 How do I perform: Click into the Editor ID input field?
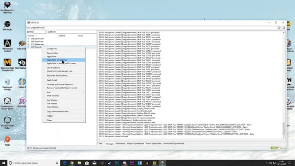pos(76,32)
